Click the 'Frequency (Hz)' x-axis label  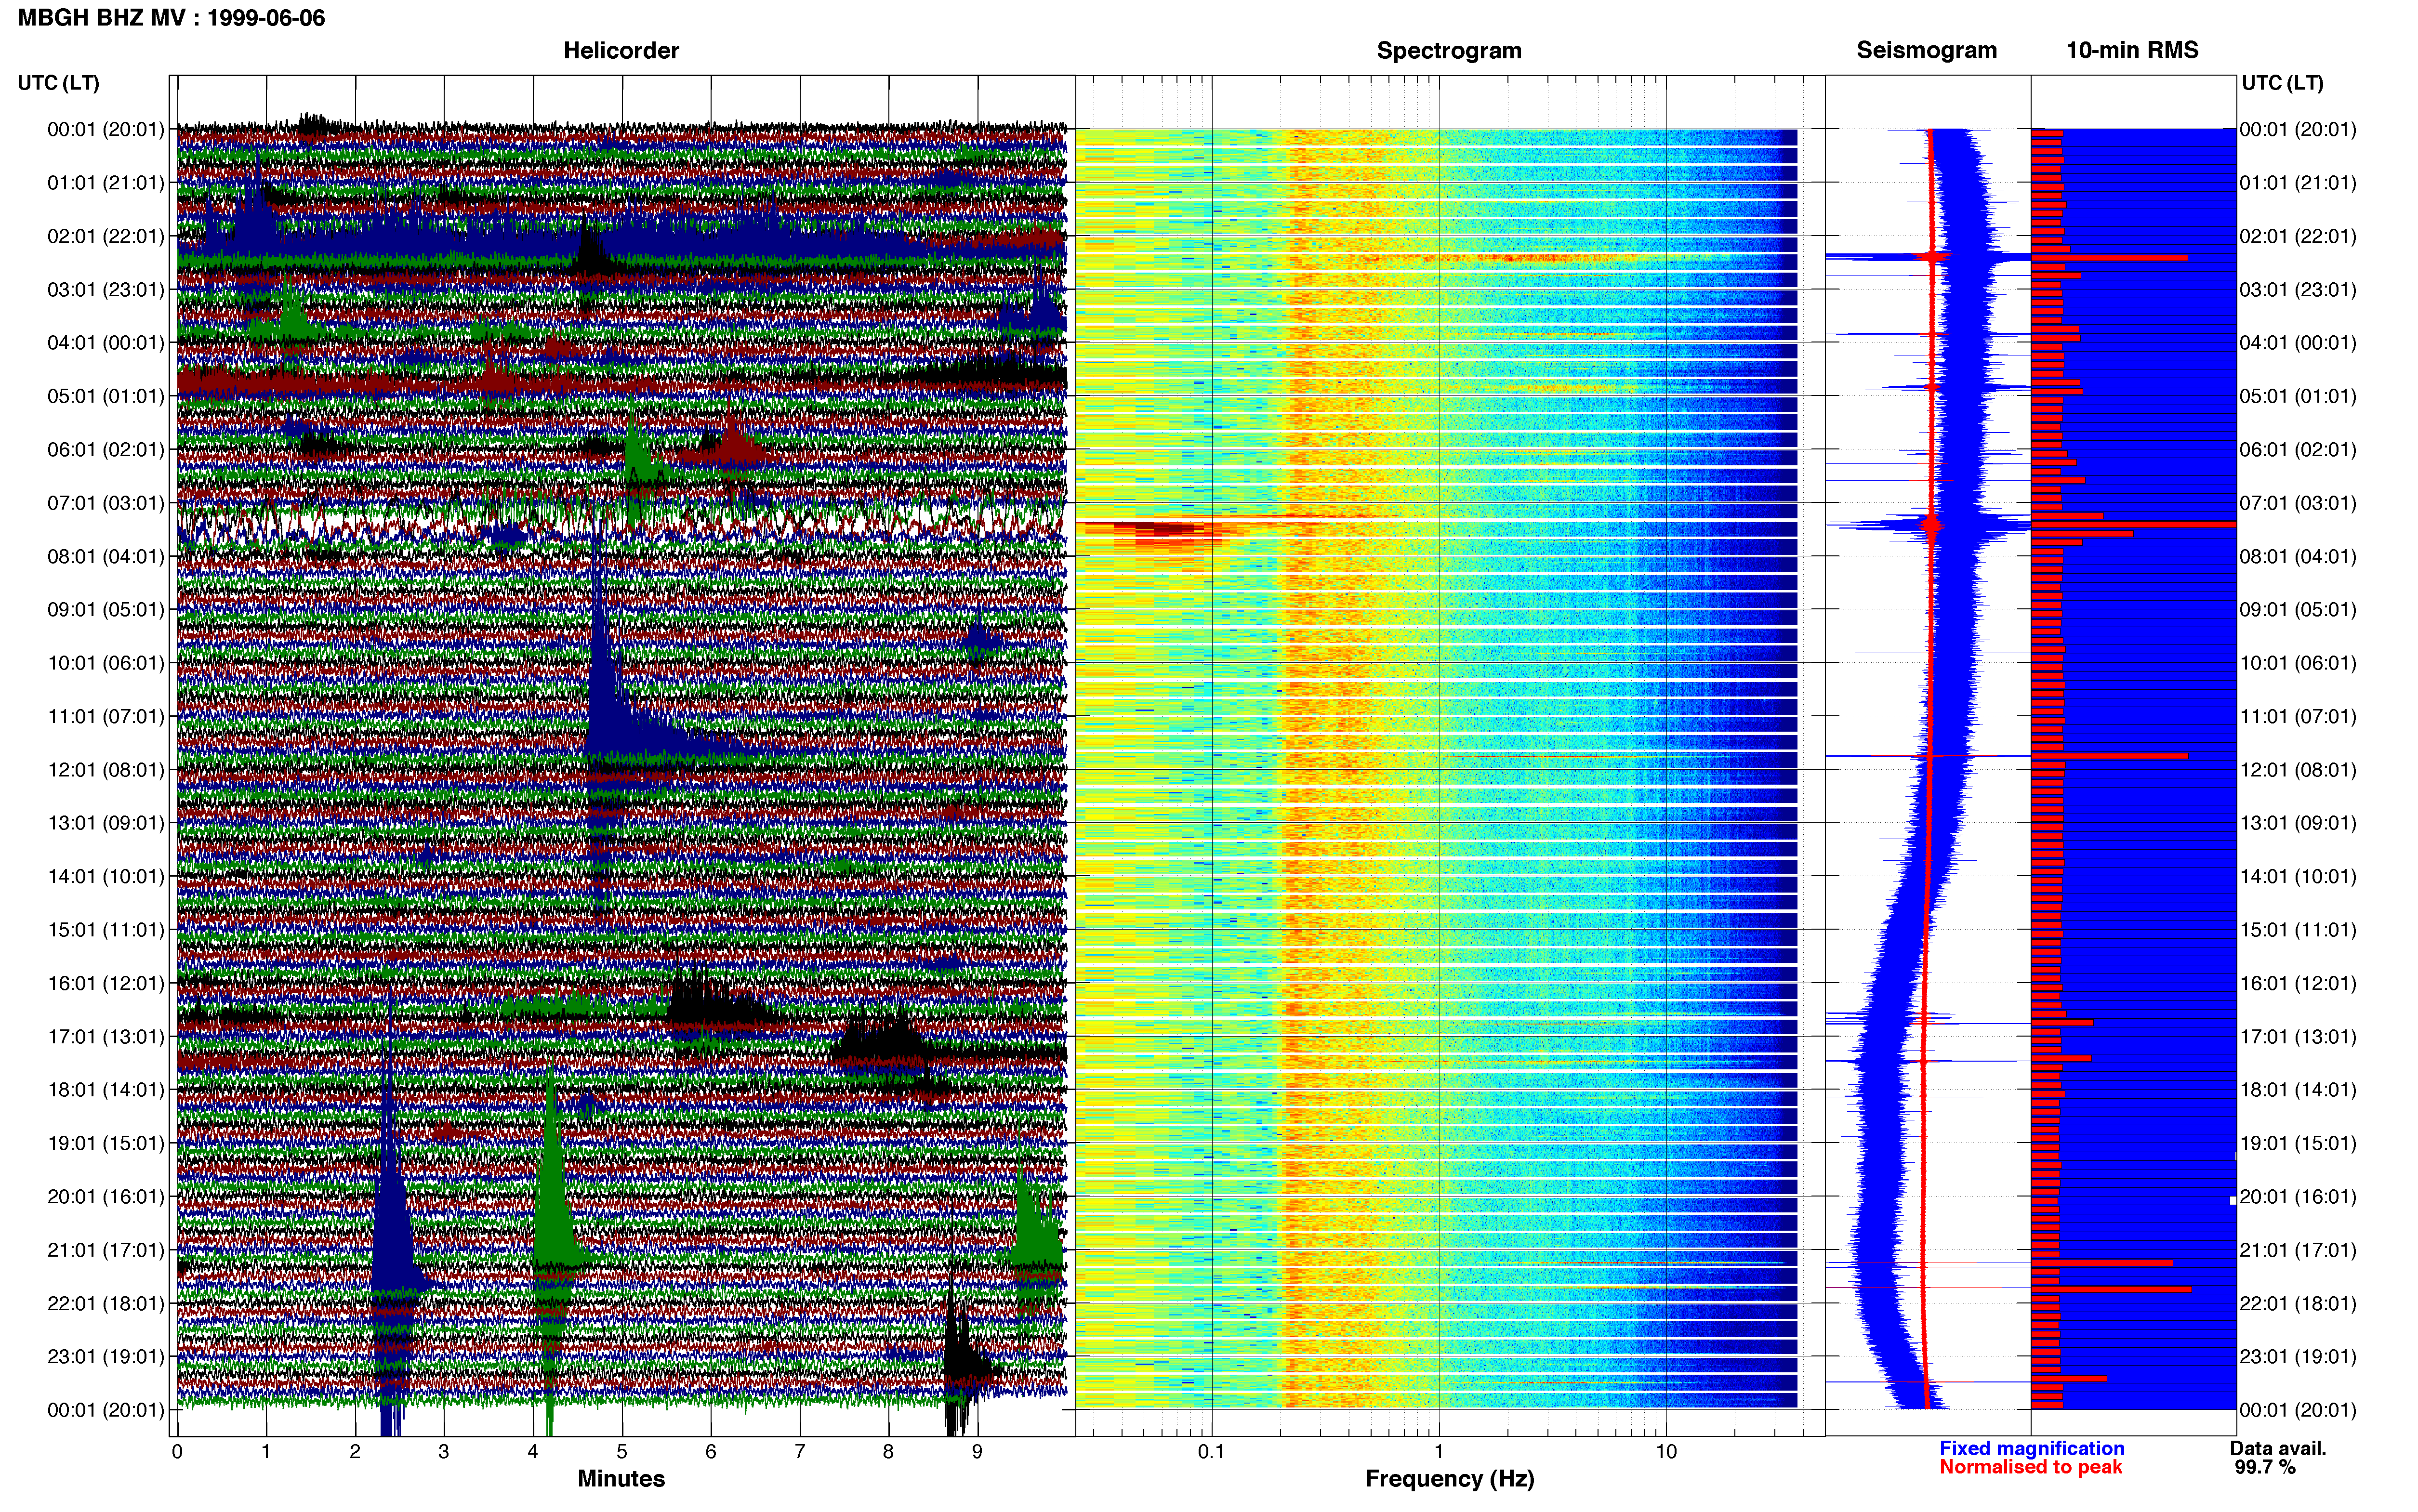pos(1449,1479)
